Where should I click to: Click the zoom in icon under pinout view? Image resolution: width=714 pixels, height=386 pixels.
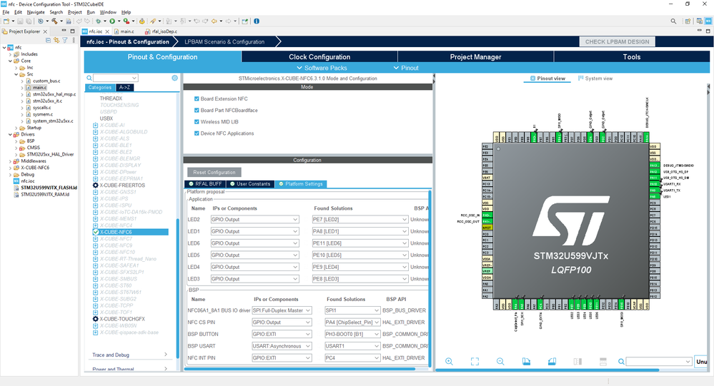449,362
